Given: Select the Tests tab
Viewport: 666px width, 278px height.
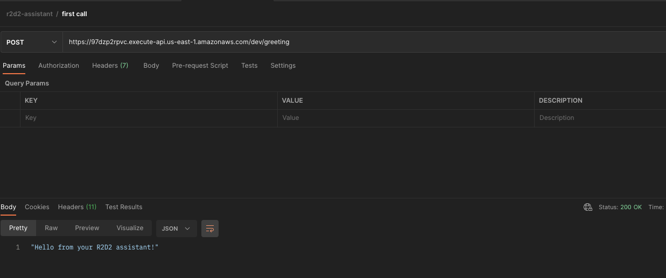Looking at the screenshot, I should [x=249, y=66].
